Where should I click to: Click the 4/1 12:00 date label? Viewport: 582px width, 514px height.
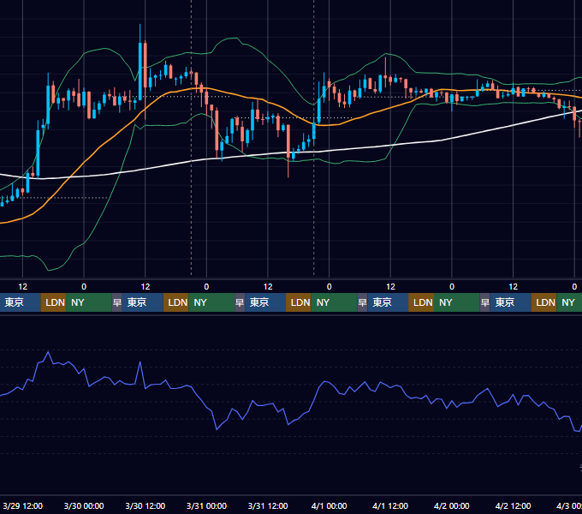pyautogui.click(x=390, y=505)
